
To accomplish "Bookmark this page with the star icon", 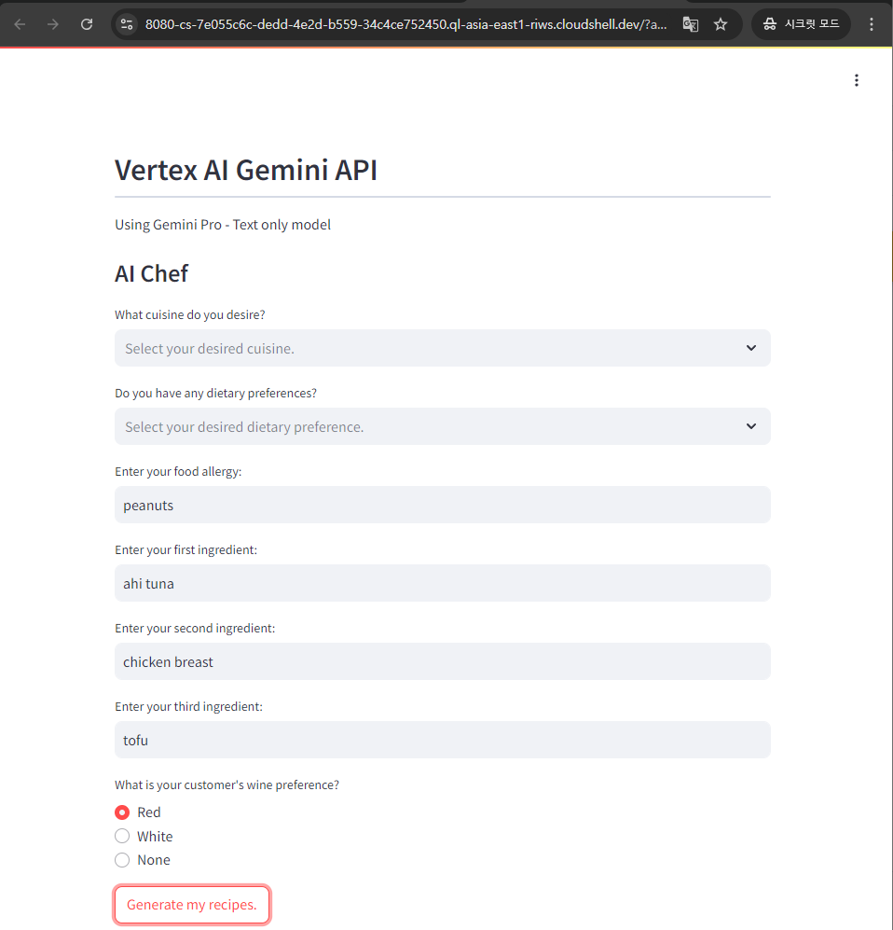I will 720,24.
